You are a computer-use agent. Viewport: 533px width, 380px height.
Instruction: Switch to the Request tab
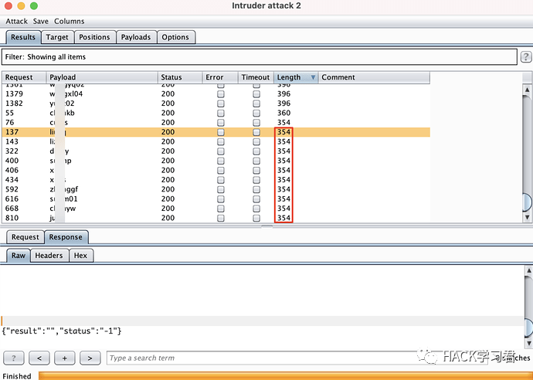25,237
